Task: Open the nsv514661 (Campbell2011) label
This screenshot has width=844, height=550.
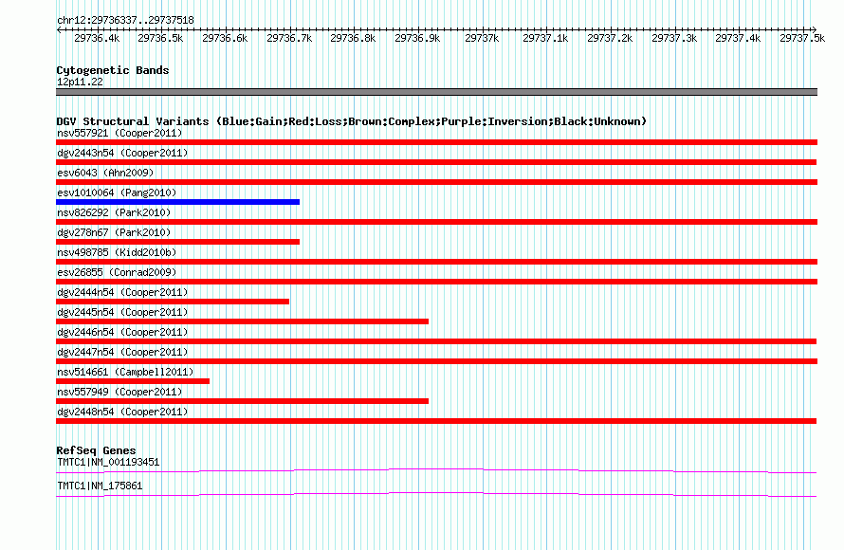Action: 125,372
